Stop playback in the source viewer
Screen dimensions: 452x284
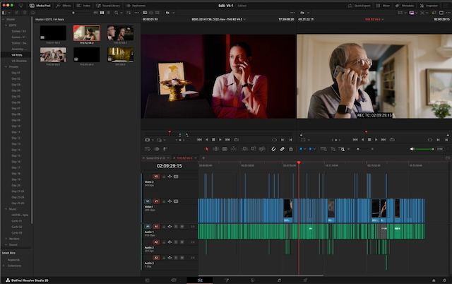[213, 140]
